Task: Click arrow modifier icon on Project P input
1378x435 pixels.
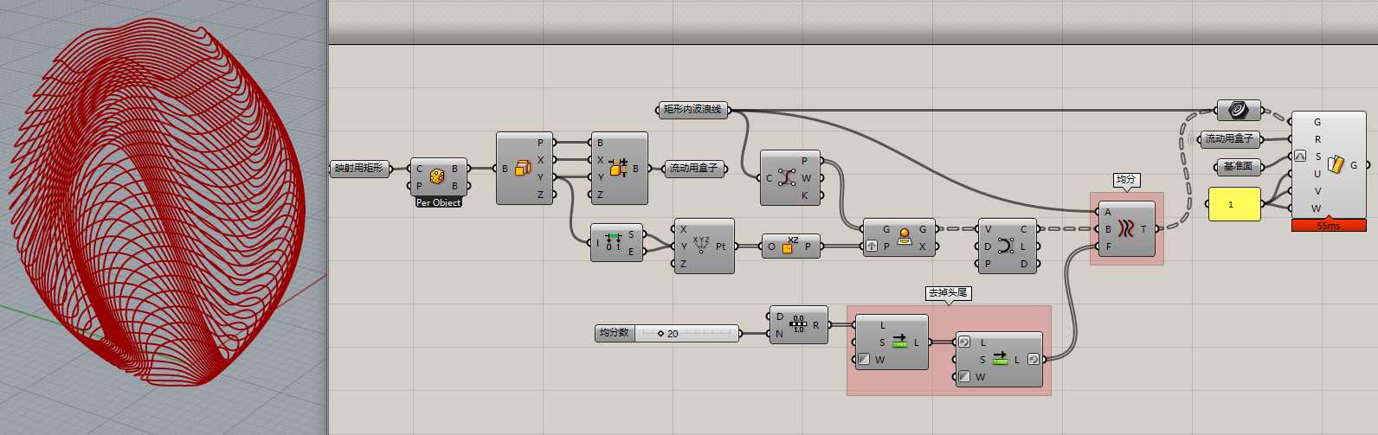Action: point(872,246)
